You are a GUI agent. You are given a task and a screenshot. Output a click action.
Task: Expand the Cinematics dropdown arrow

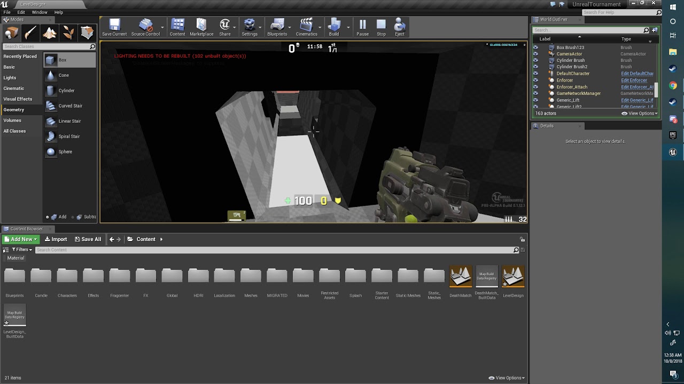[321, 28]
